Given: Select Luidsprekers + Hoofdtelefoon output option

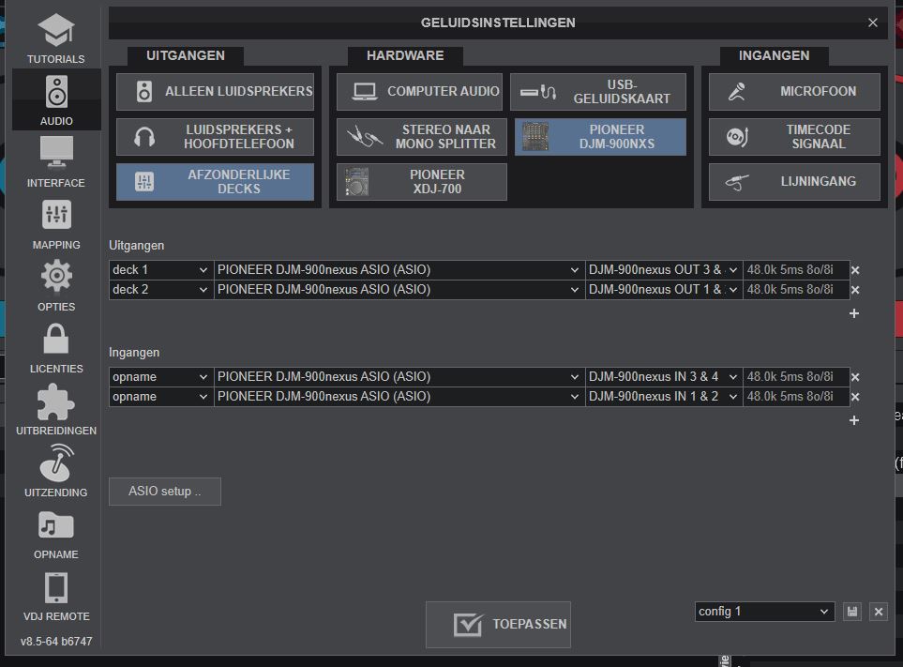Looking at the screenshot, I should 215,137.
